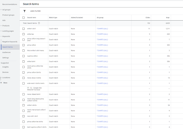
Task: Open Negative Keywords page
Action: point(10,42)
